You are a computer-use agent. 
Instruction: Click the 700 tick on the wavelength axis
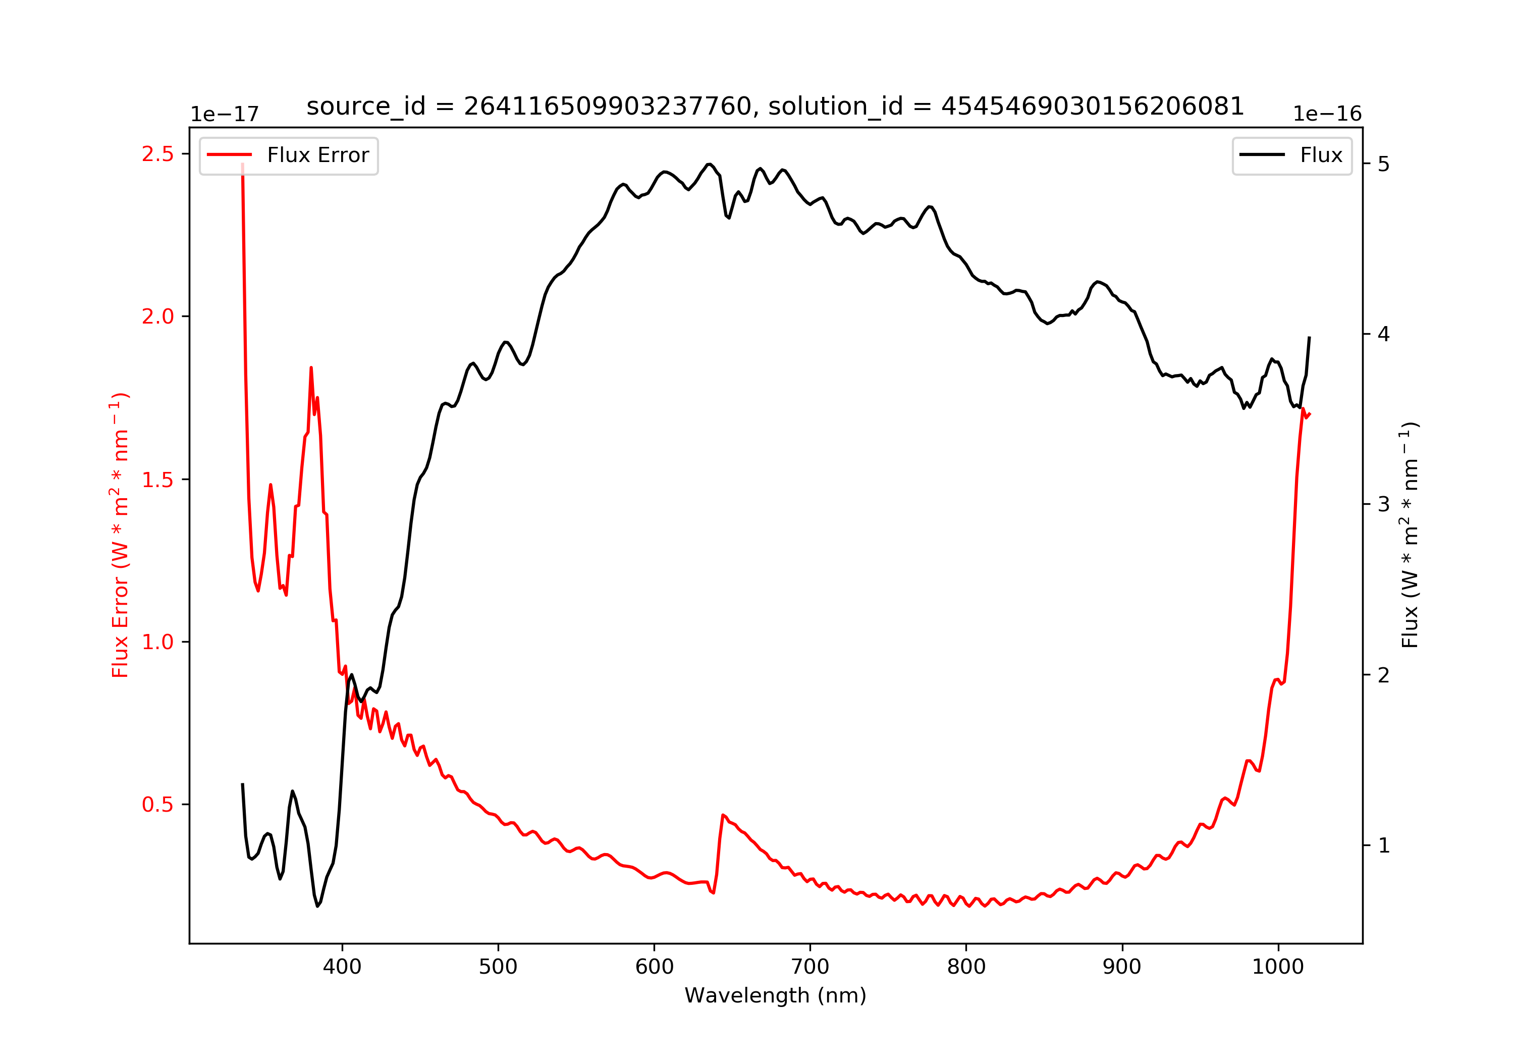810,967
